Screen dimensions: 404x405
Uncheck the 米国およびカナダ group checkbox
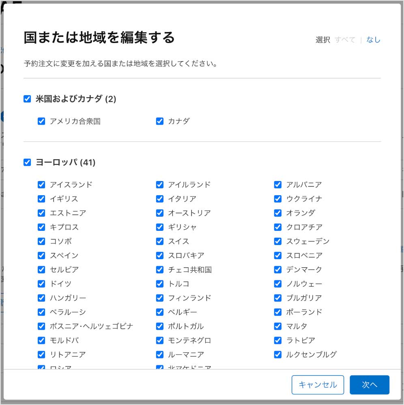point(27,99)
